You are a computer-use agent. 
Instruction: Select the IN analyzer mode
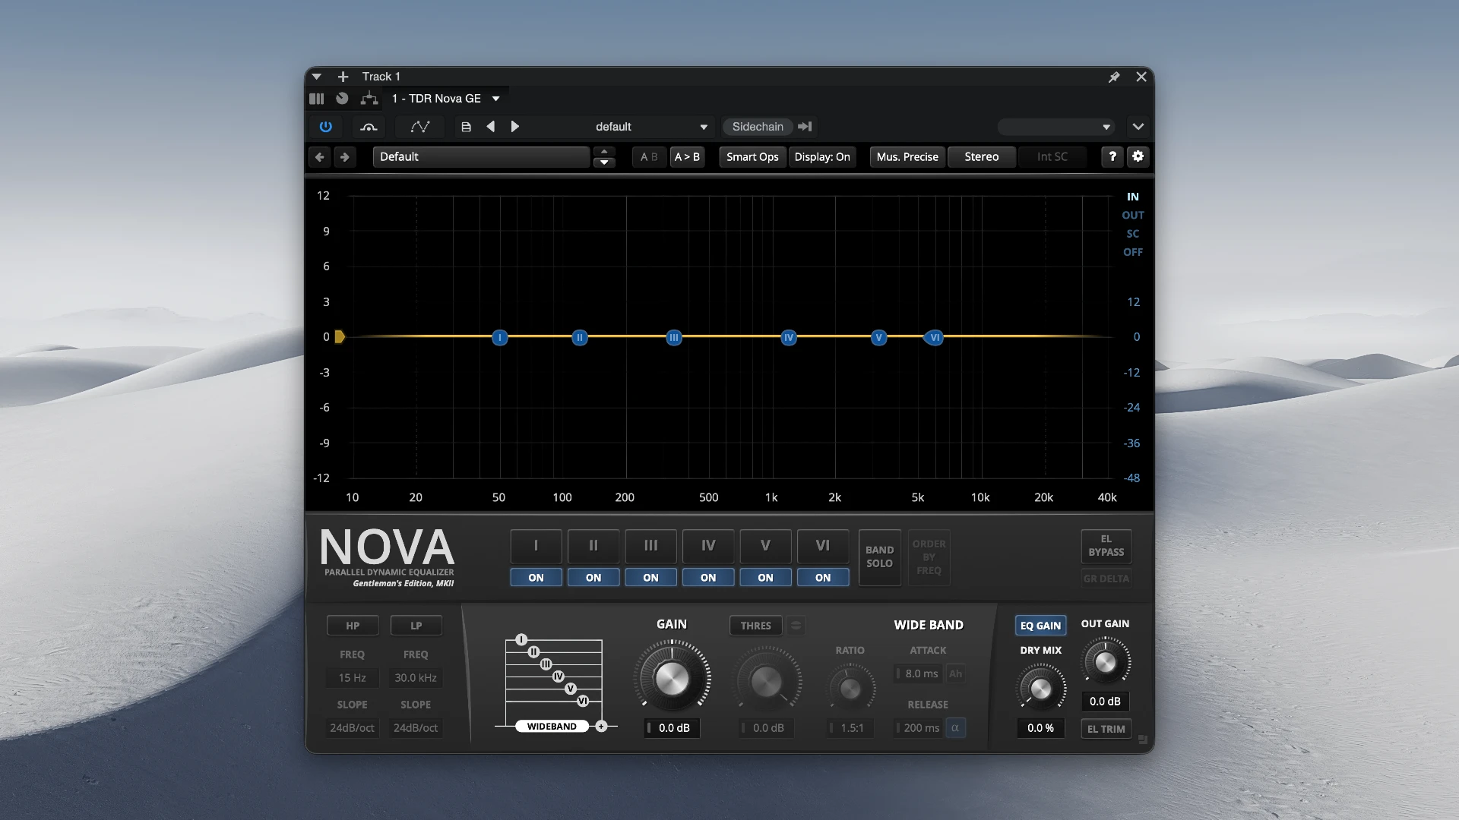[x=1132, y=197]
